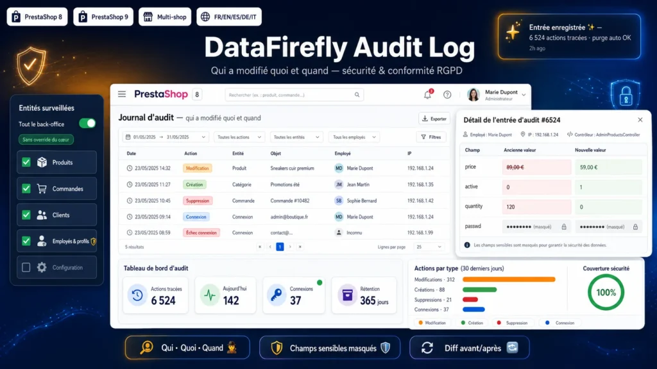Click the Clients people icon

tap(42, 215)
